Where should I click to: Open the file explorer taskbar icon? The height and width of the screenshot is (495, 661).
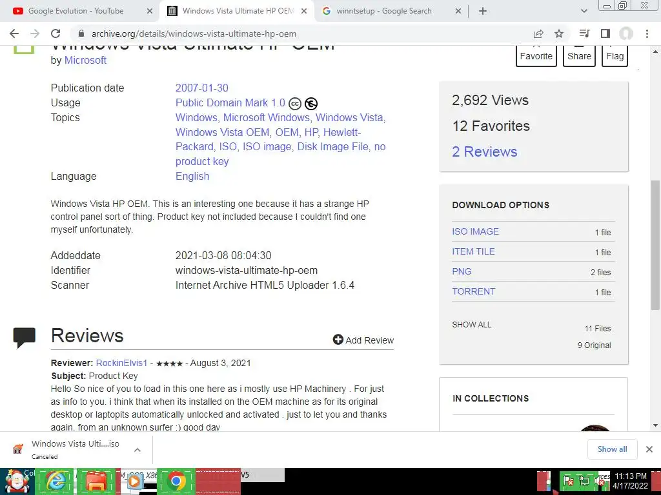(96, 481)
